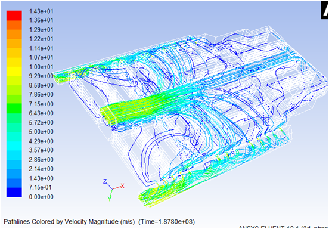Select the 7.15e+00 legend value
The image size is (329, 229).
(41, 104)
